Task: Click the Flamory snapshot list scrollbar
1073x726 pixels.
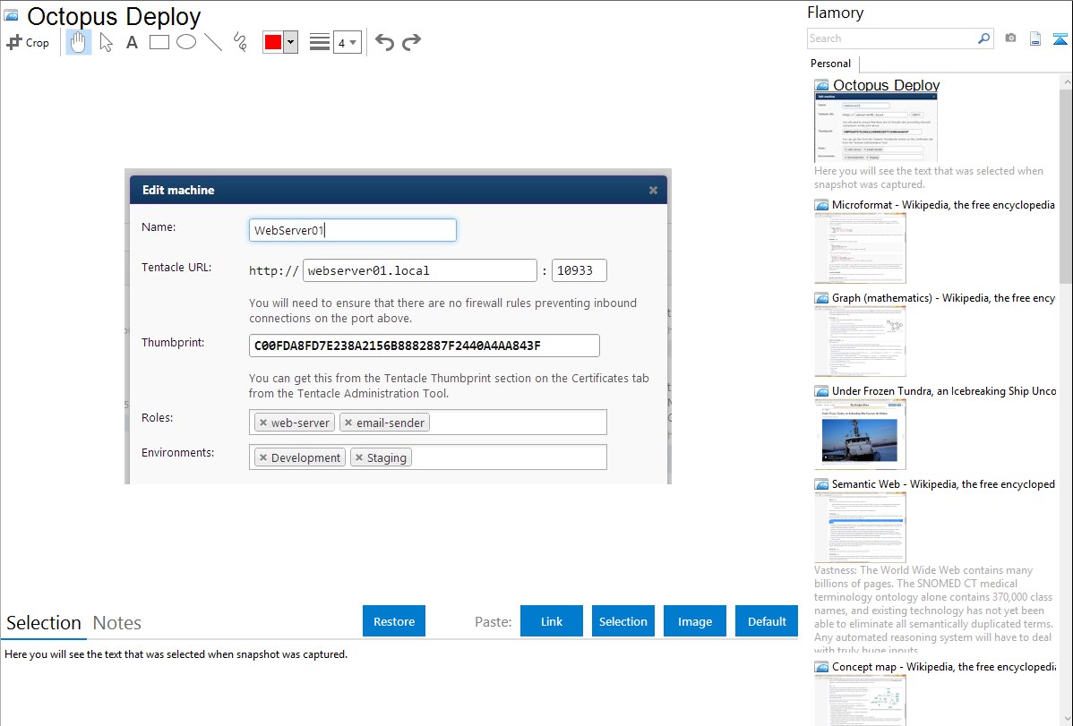Action: 1066,184
